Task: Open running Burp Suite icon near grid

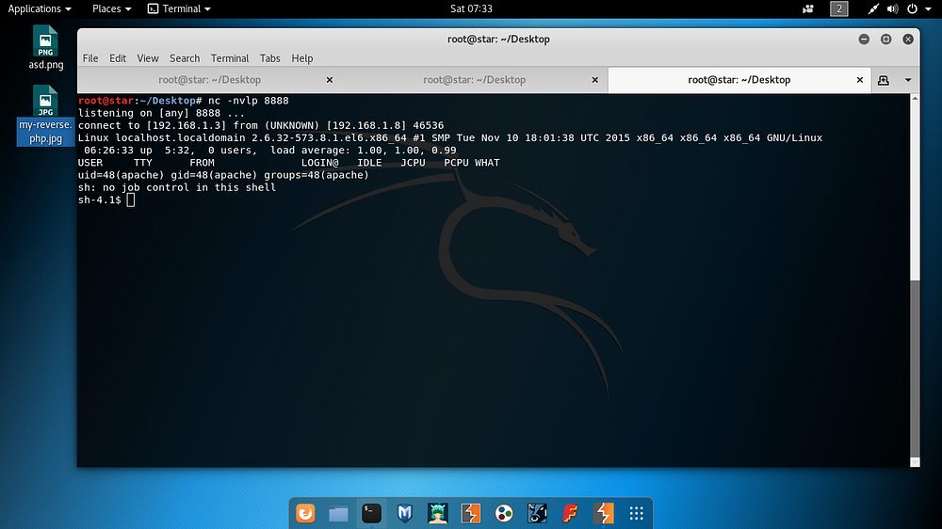Action: 603,513
